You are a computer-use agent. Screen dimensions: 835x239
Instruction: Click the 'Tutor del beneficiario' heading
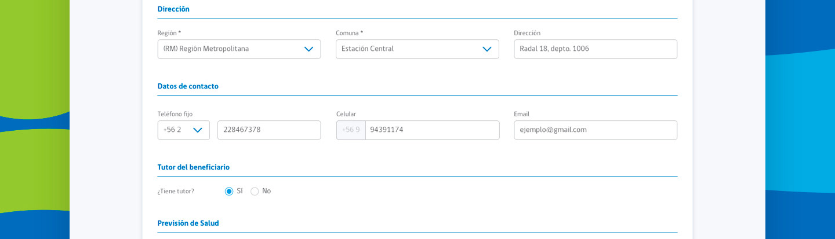(x=193, y=167)
